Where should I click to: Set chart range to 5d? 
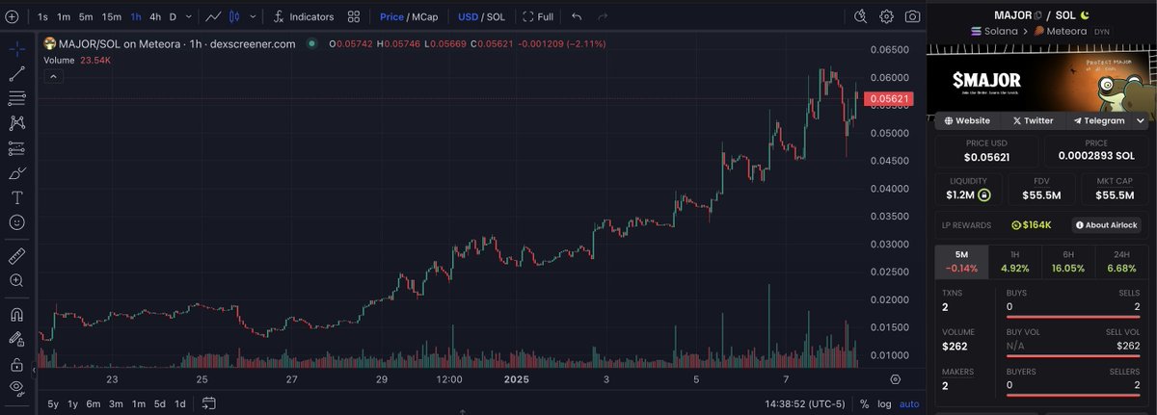pos(159,404)
